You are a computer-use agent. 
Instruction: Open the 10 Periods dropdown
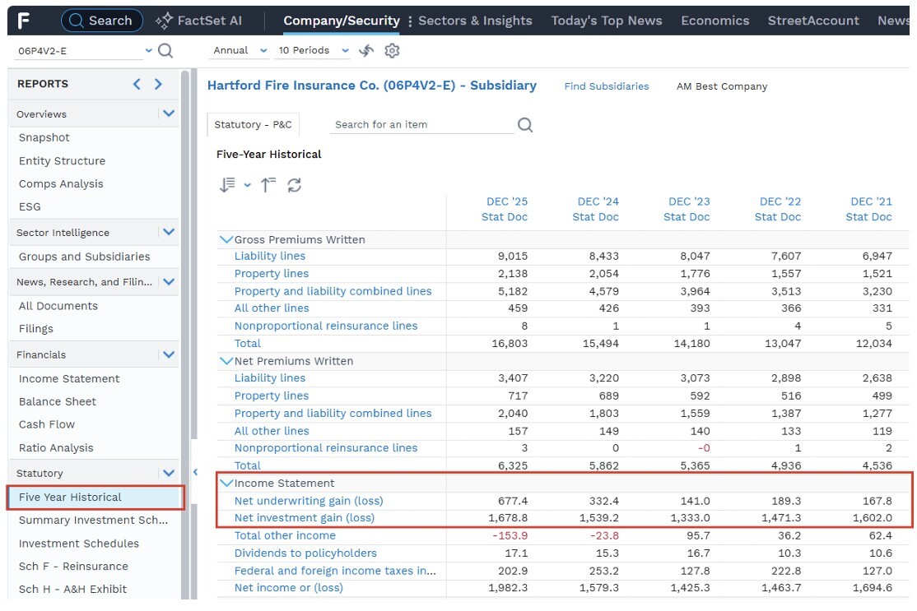(x=314, y=51)
